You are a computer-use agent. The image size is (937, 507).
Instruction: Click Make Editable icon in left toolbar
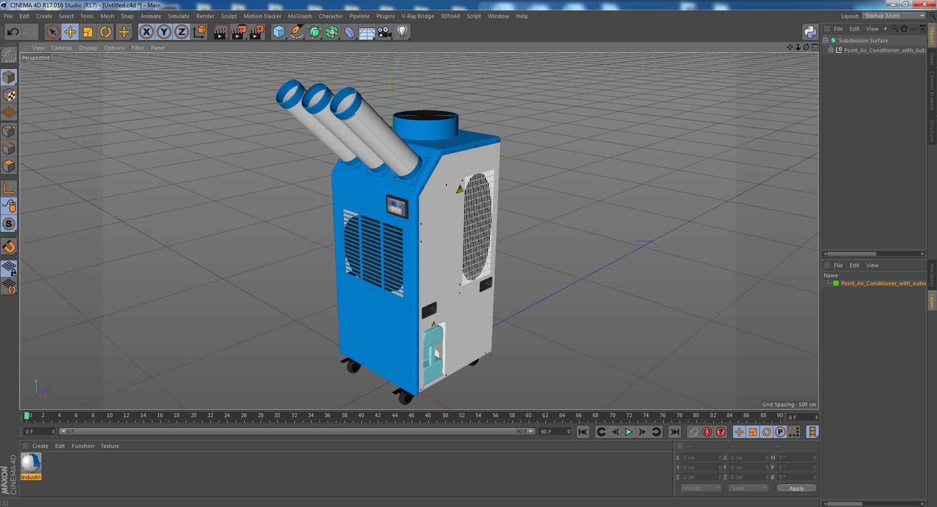9,55
